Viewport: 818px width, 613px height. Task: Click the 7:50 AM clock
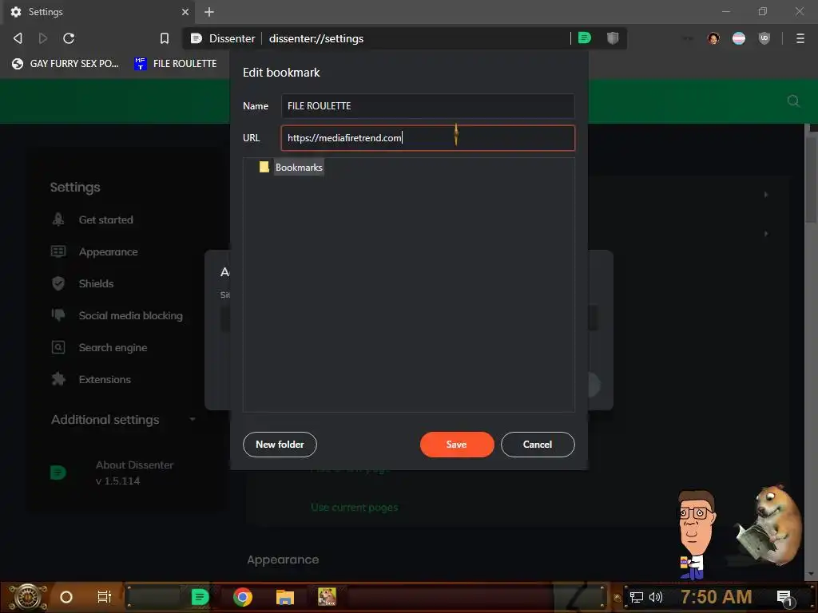[x=716, y=597]
